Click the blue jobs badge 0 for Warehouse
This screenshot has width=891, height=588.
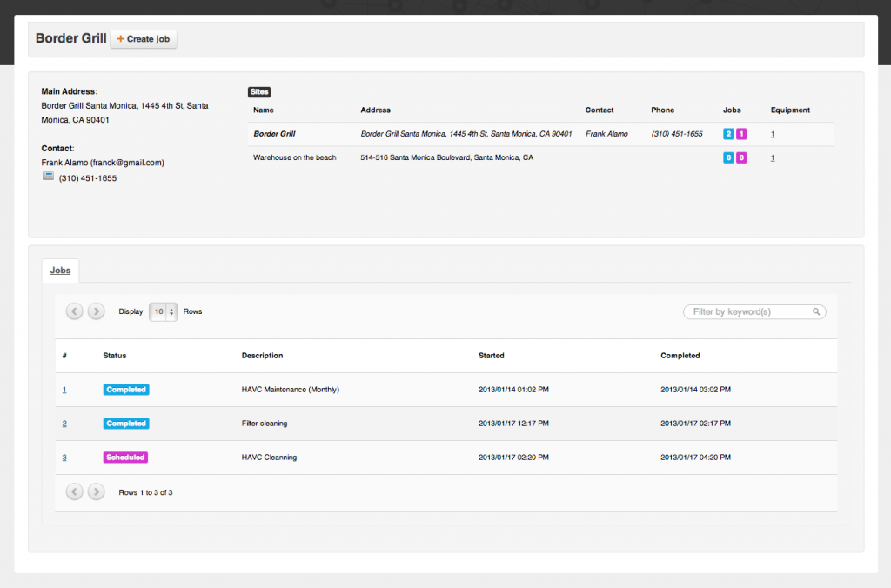click(728, 158)
